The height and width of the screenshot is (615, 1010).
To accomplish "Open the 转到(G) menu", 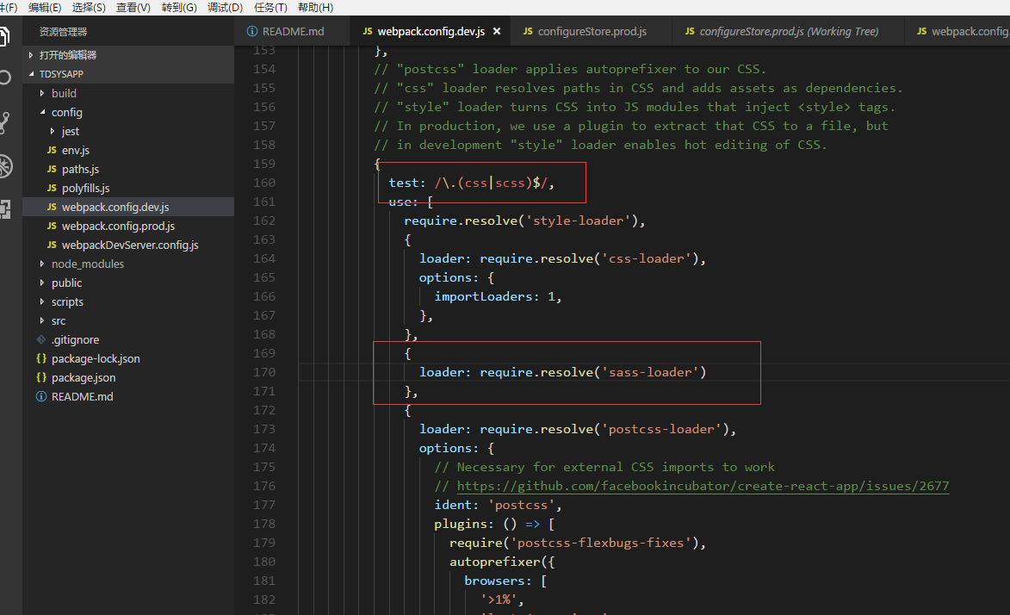I will click(179, 8).
